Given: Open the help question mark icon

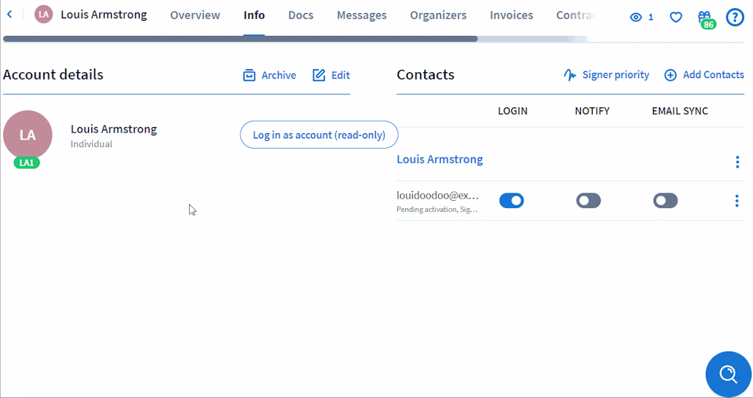Looking at the screenshot, I should click(735, 18).
